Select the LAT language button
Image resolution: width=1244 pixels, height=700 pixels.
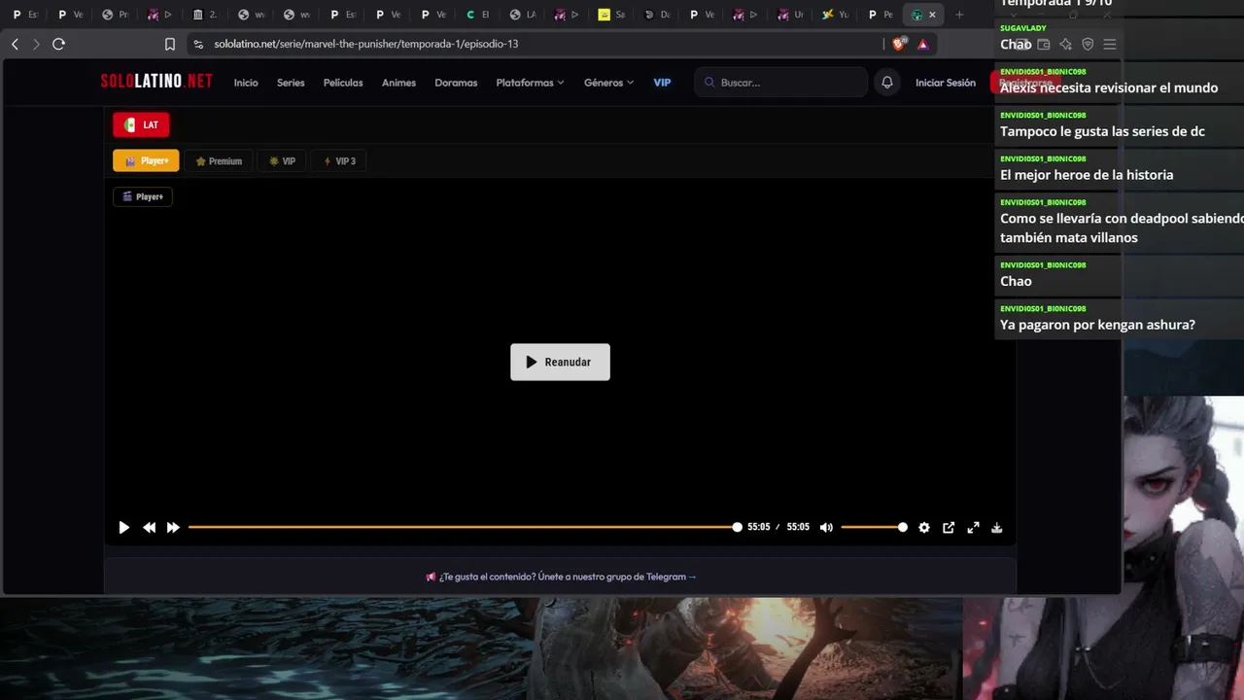coord(141,124)
